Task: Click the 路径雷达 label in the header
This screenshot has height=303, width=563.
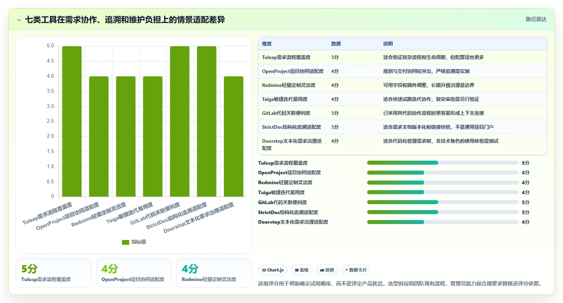Action: [x=536, y=19]
